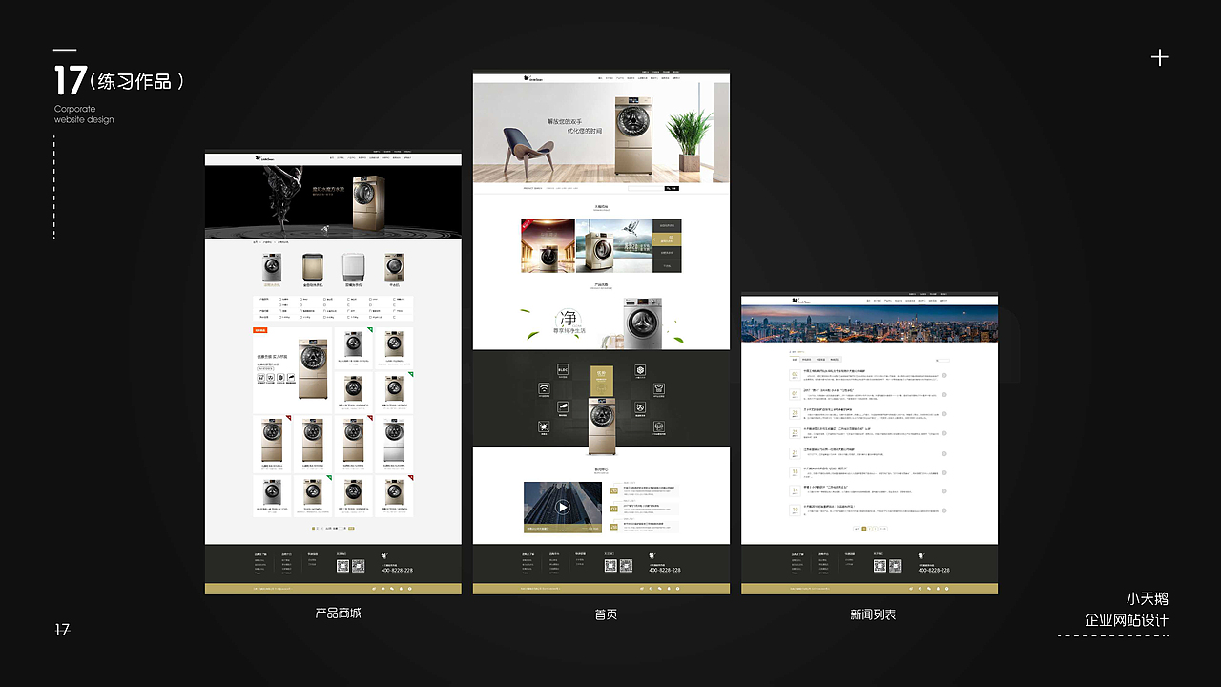Click the 小天鹅 title text at bottom right
The width and height of the screenshot is (1221, 687).
tap(1147, 599)
